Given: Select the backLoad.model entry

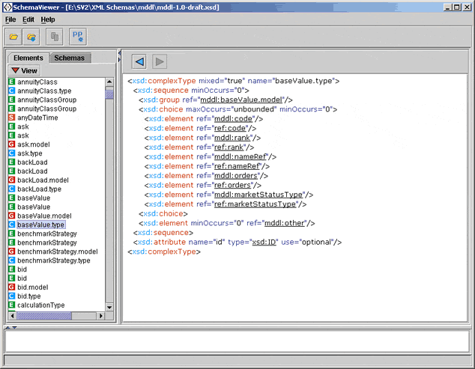Looking at the screenshot, I should pos(43,180).
